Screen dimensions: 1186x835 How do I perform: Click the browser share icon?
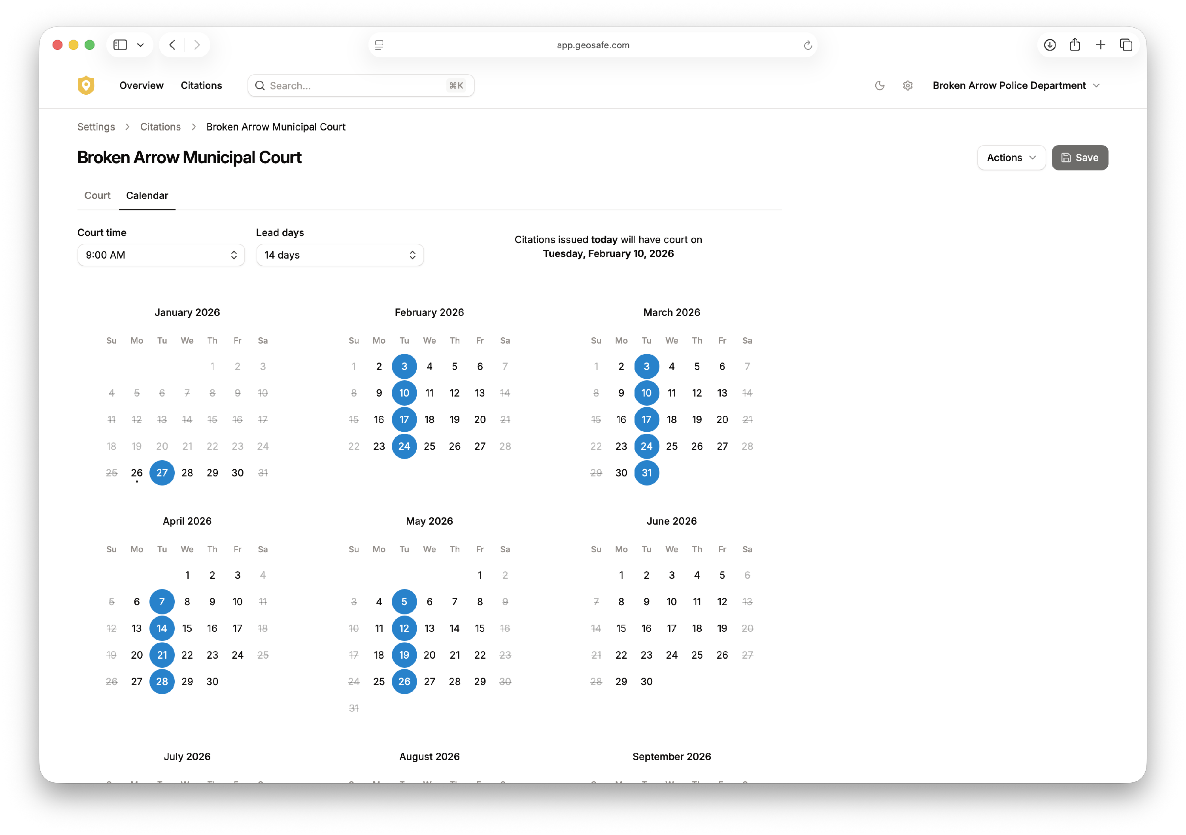[x=1075, y=45]
